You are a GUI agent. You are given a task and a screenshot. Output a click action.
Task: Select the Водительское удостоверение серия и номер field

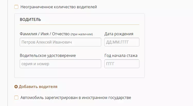point(60,64)
